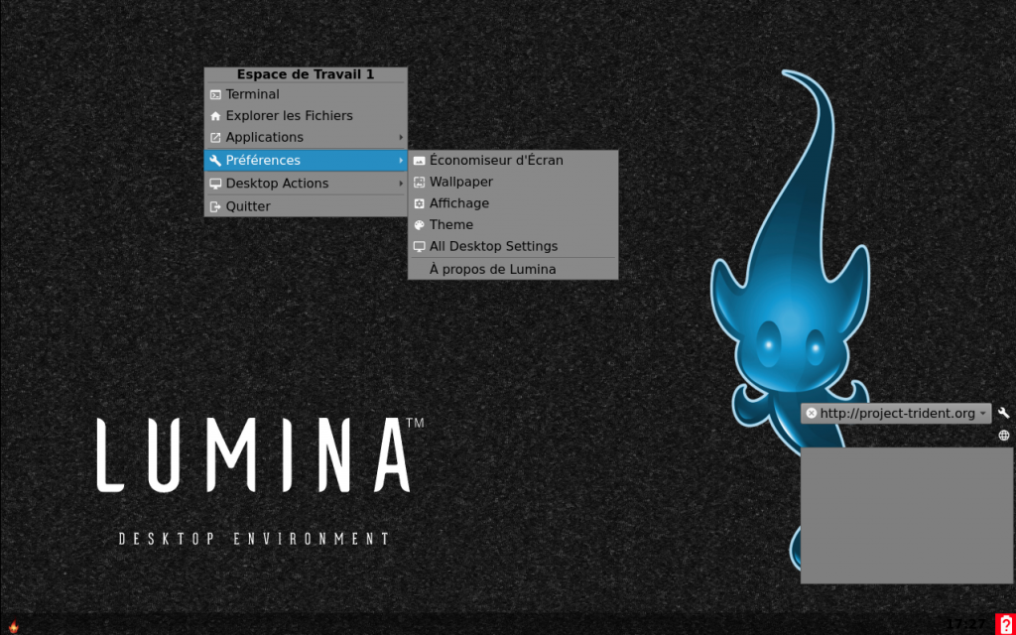Click the wrench icon beside the URL box

click(x=1003, y=413)
